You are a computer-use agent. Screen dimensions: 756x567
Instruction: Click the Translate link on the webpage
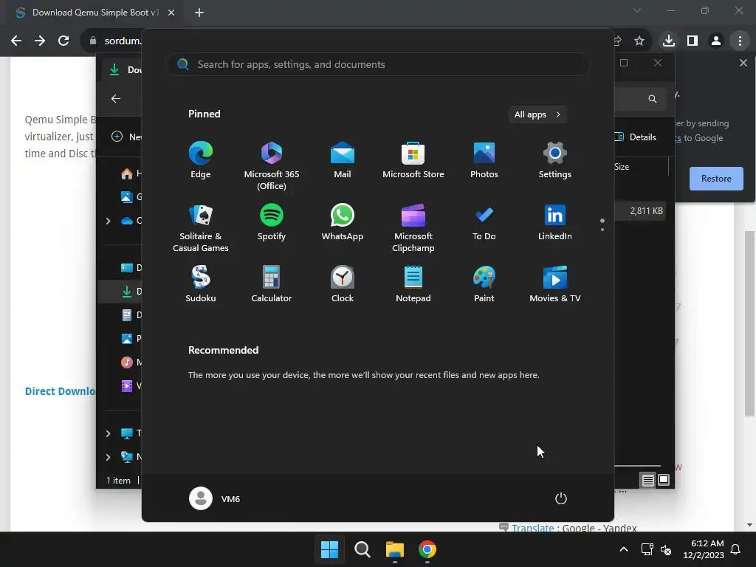[x=533, y=527]
